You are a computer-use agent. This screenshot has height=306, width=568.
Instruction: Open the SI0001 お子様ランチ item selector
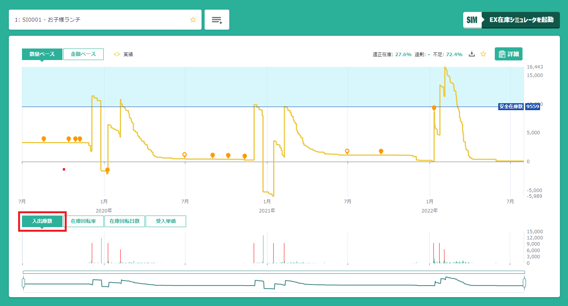(100, 20)
